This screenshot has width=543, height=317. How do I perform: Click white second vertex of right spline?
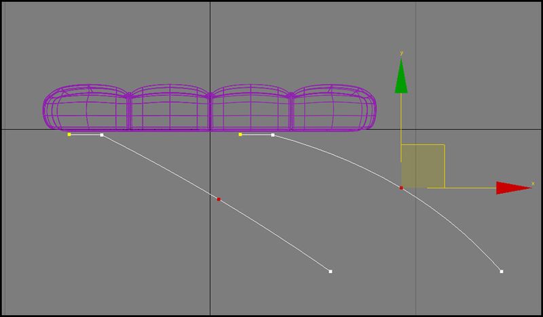[273, 135]
